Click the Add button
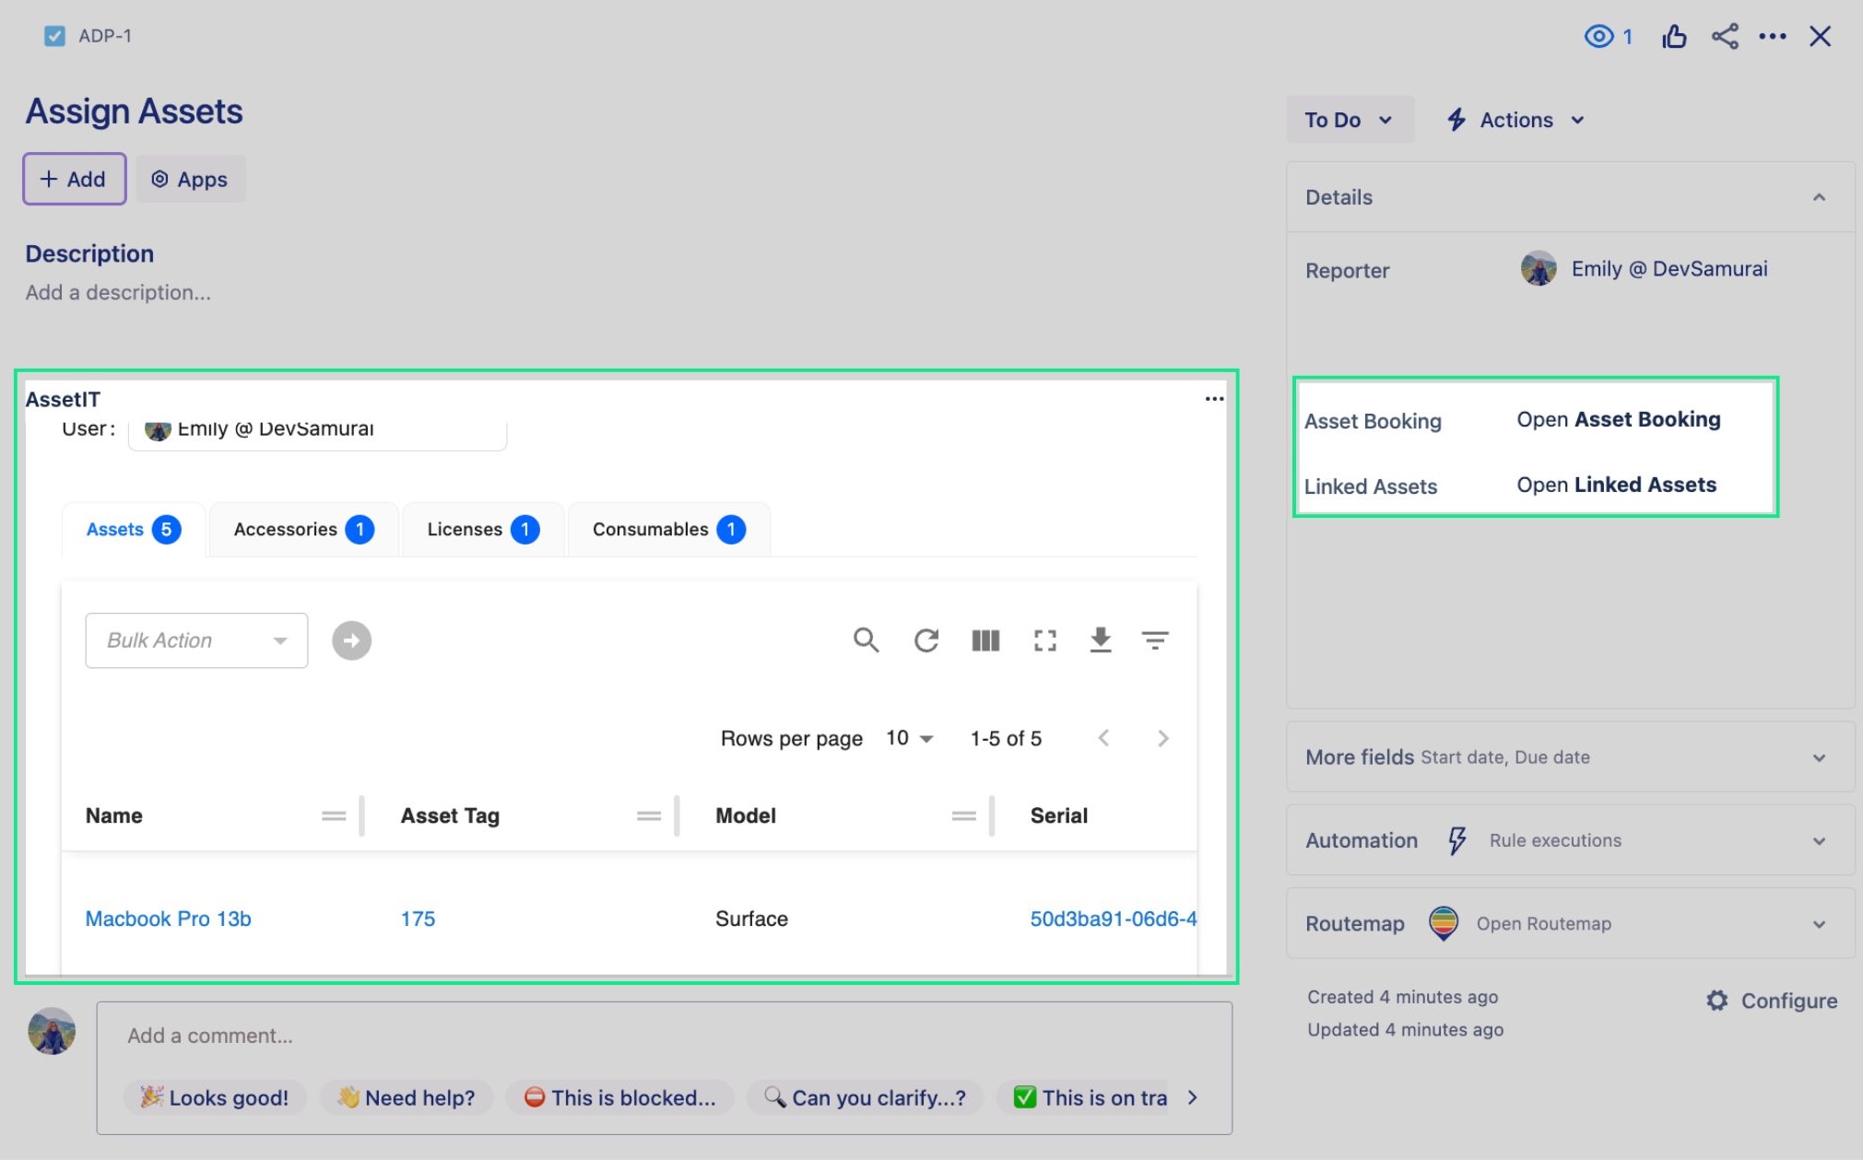Screen dimensions: 1863x1160 click(x=72, y=178)
